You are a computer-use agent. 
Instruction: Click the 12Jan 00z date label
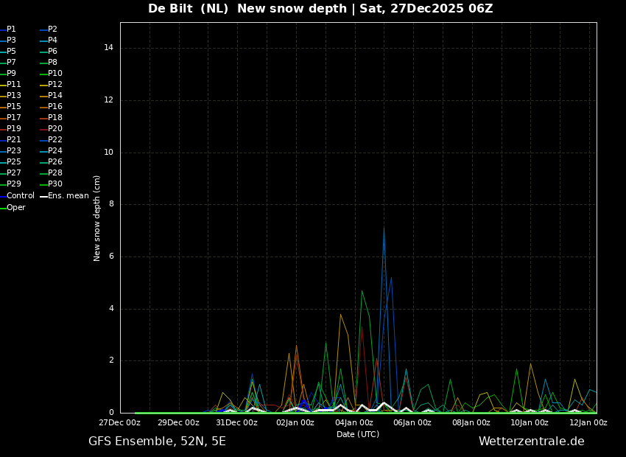coord(588,423)
